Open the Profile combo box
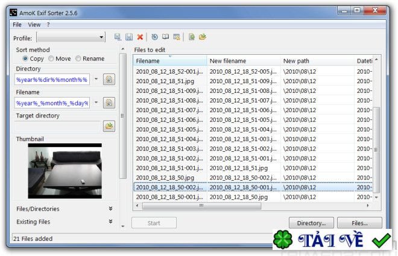 (71, 37)
